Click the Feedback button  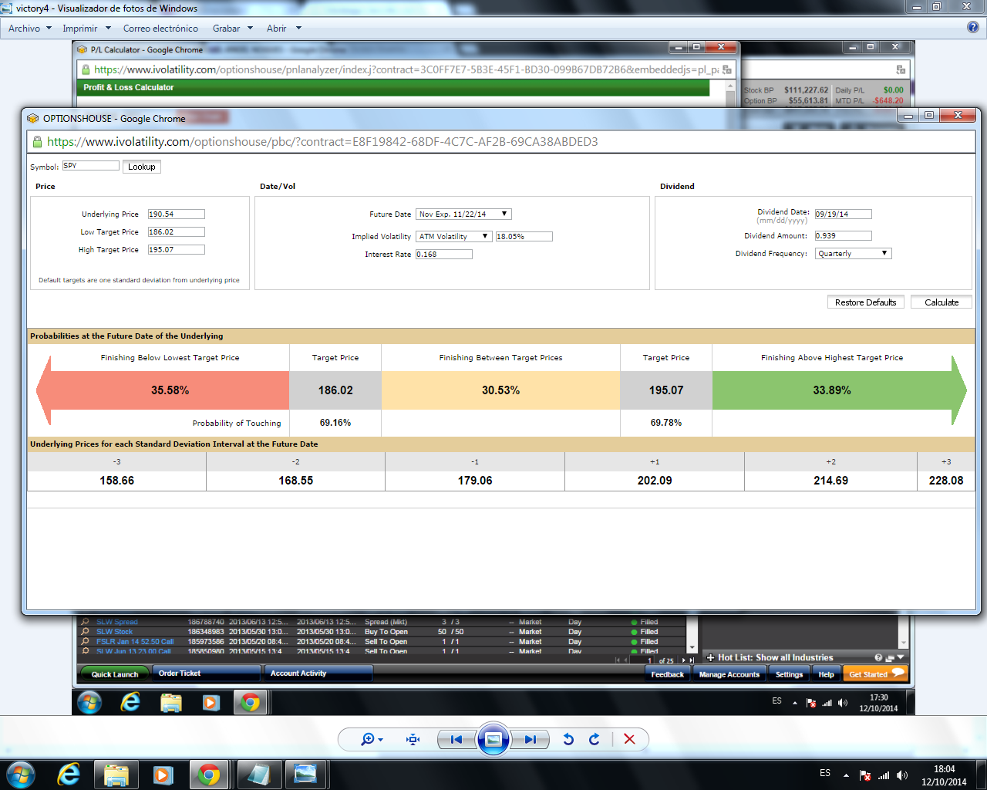667,674
